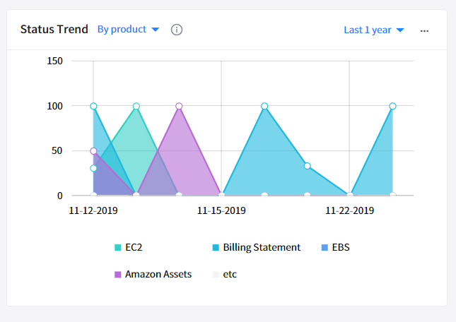456x322 pixels.
Task: Click the Amazon Assets data point at 50
Action: click(x=93, y=151)
